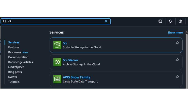Click the magnifying glass search icon

coord(5,21)
